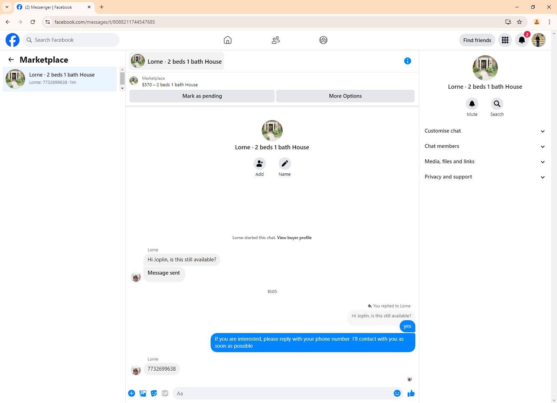Screen dimensions: 557x403
Task: Click the message bubble 7732699638
Action: coord(162,369)
